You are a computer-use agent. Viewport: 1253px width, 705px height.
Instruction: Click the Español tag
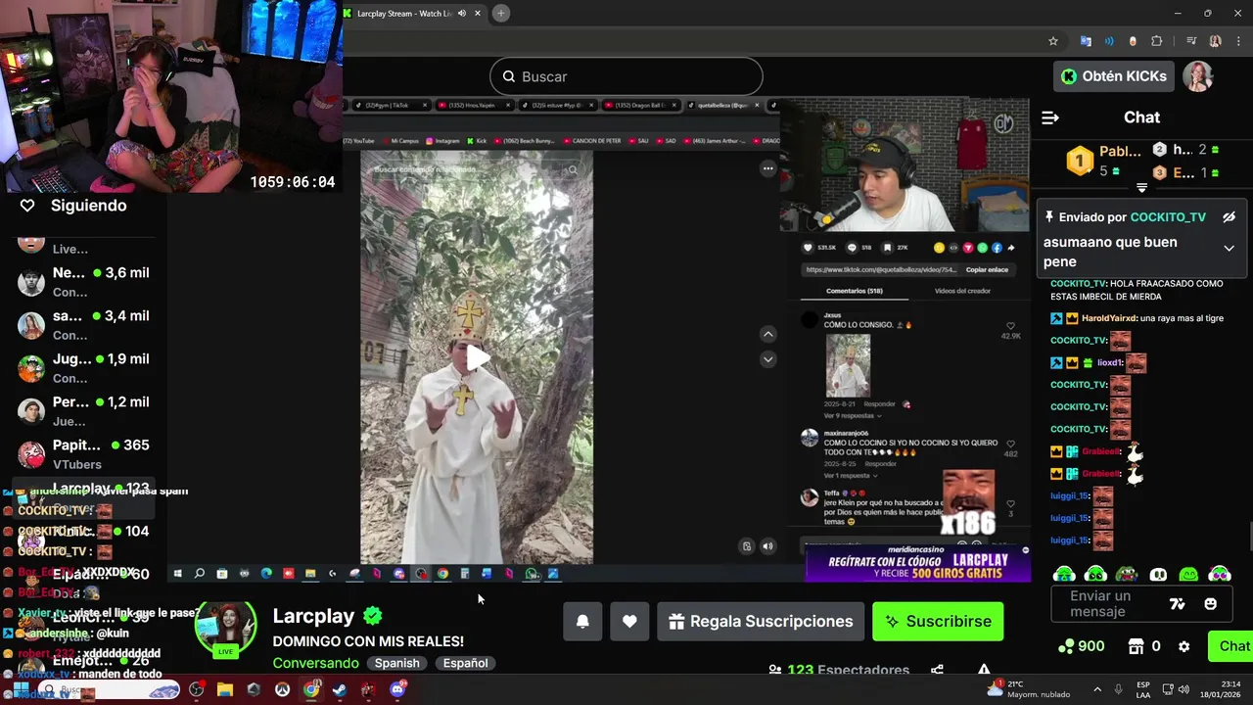tap(465, 663)
